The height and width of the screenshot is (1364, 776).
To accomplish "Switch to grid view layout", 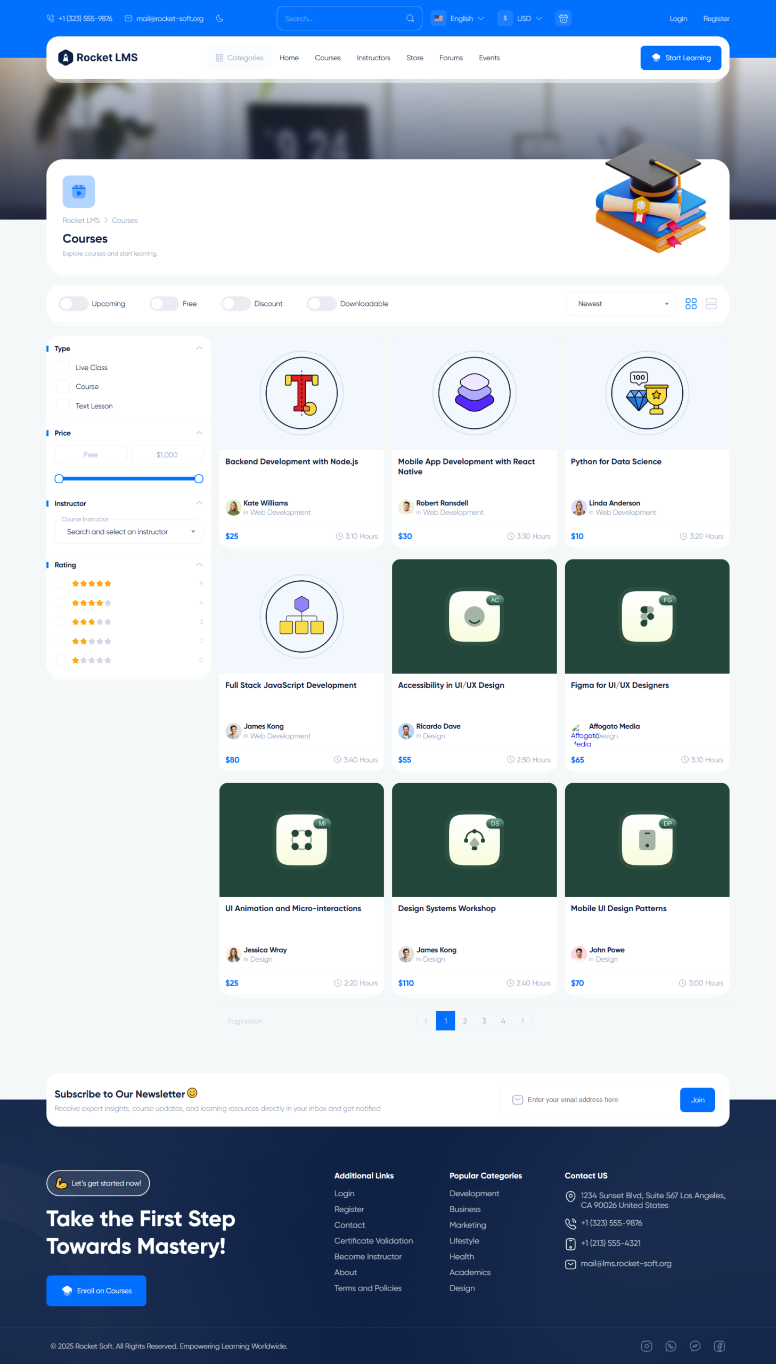I will [691, 304].
